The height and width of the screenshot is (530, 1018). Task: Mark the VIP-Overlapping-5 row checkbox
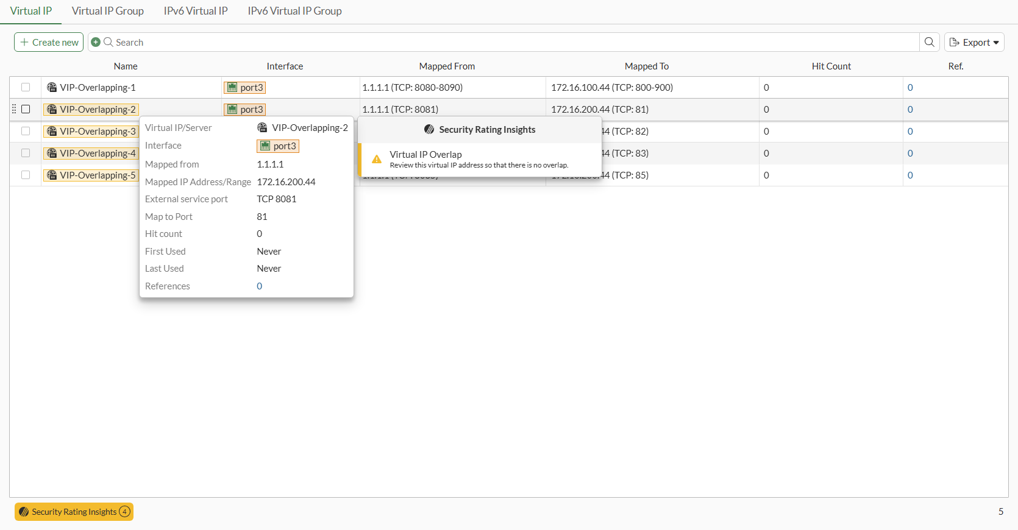tap(26, 175)
